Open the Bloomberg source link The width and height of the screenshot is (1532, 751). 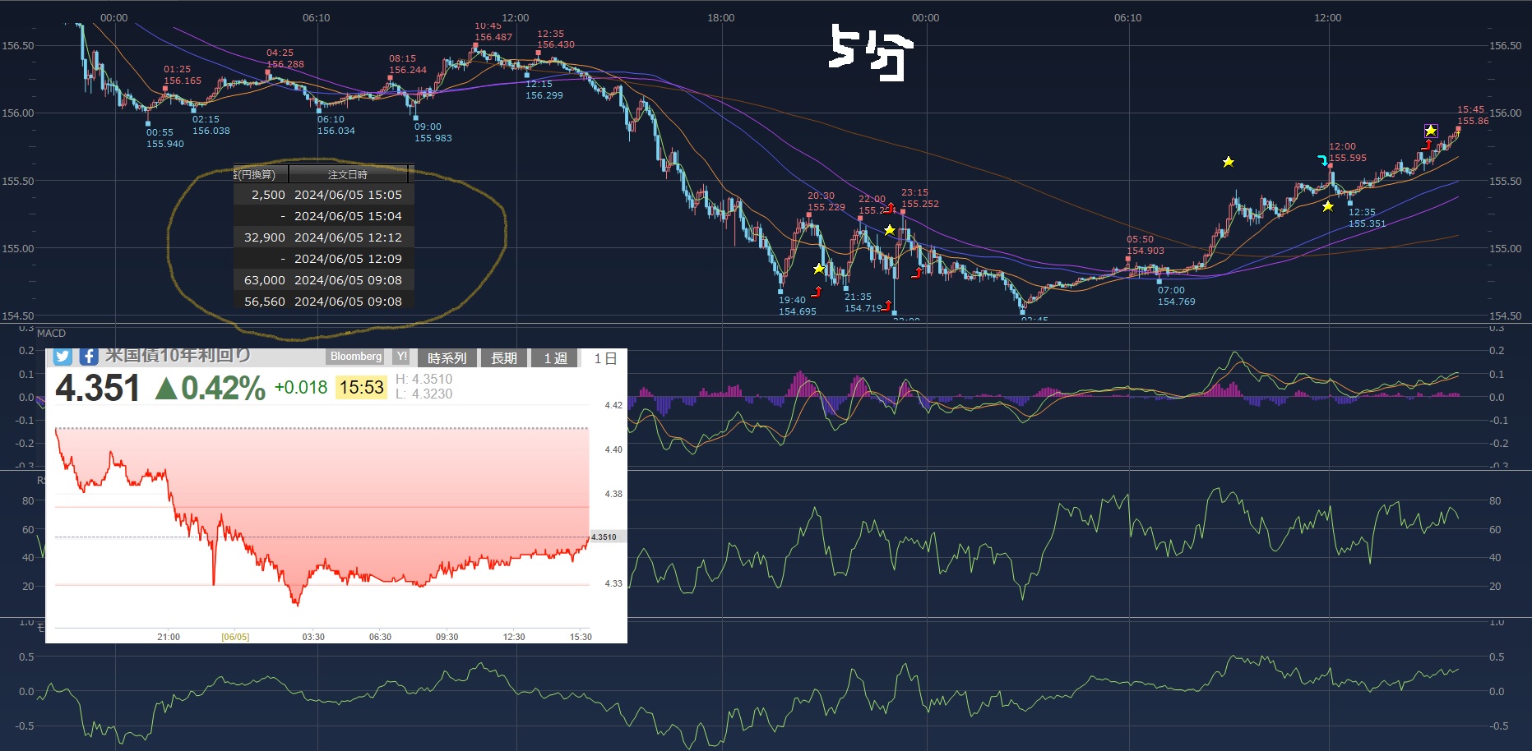356,357
